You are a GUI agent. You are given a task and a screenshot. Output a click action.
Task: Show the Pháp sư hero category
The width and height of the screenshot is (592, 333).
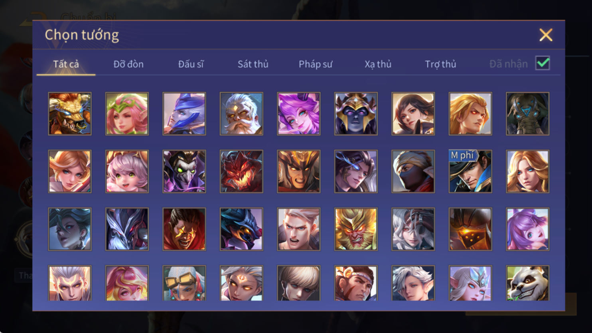tap(315, 64)
